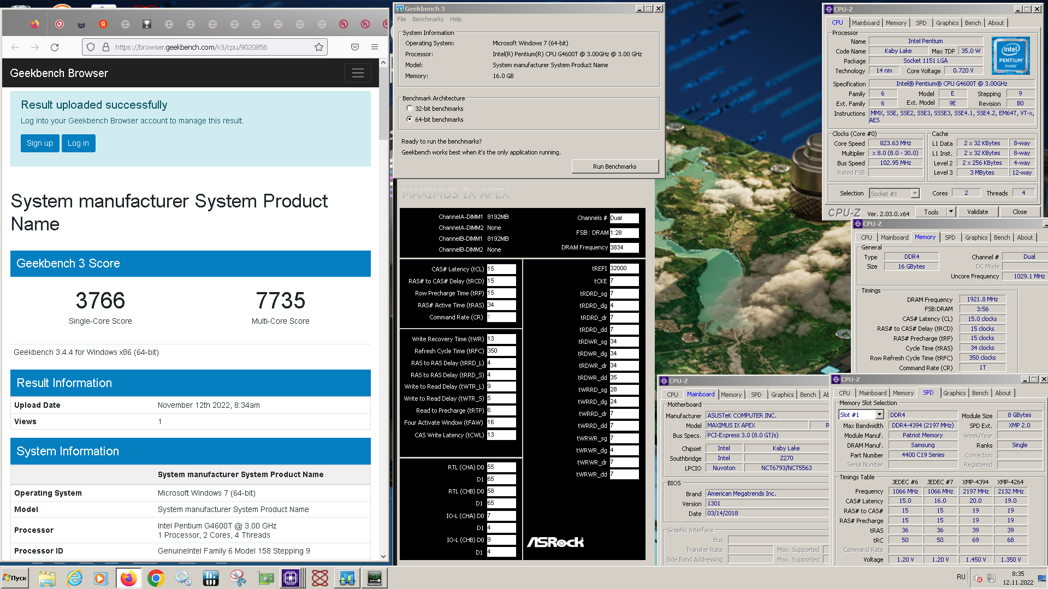Select 64-bit benchmarks radio button

click(410, 119)
